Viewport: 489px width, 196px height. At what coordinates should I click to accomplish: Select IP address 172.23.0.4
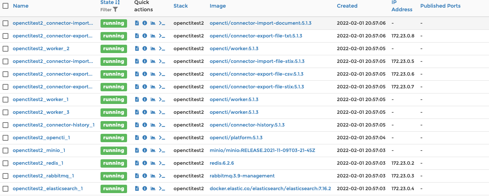tap(403, 188)
